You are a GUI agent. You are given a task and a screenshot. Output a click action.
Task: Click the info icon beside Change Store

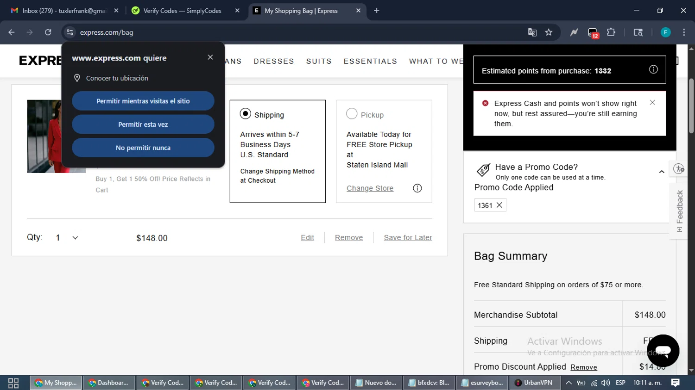(x=417, y=188)
